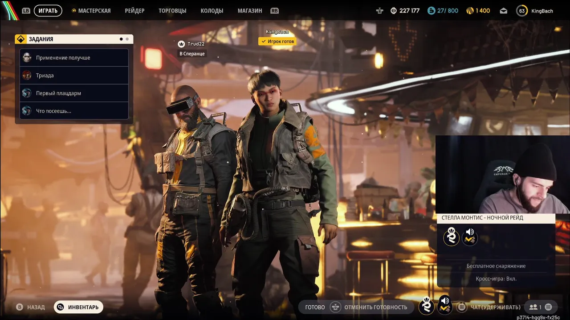
Task: Open the quest Что посеешь...
Action: 74,111
